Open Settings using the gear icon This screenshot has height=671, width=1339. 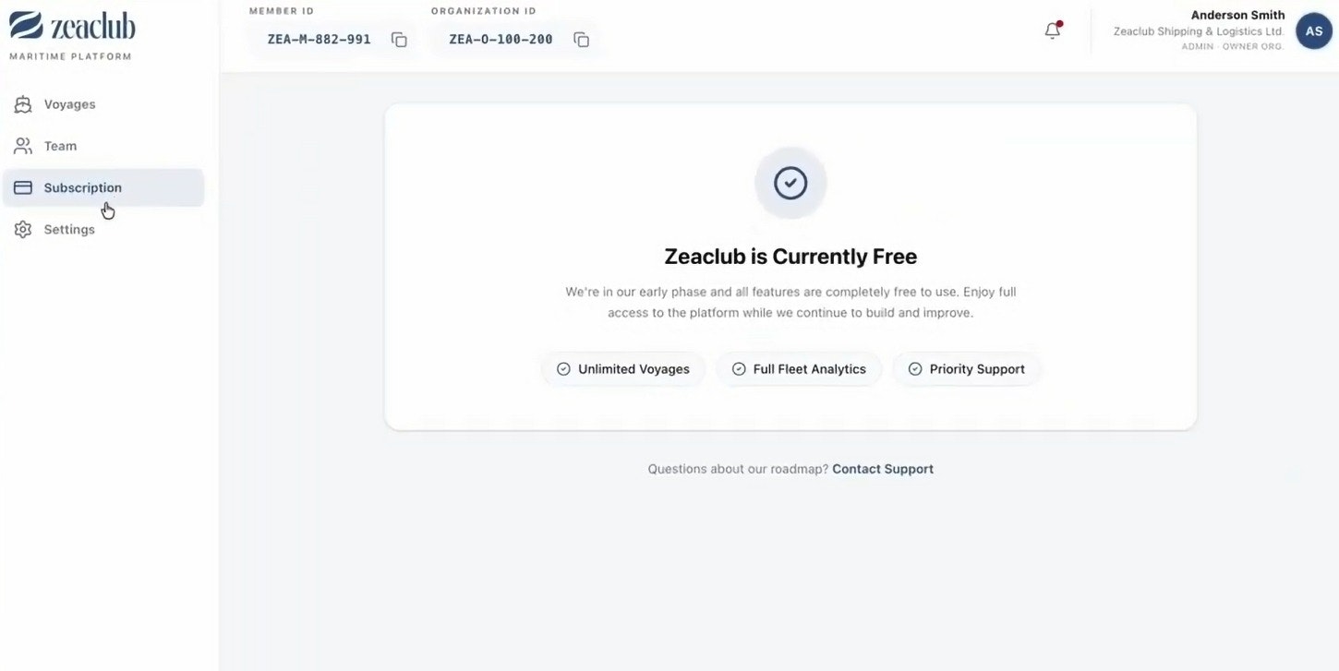tap(23, 228)
